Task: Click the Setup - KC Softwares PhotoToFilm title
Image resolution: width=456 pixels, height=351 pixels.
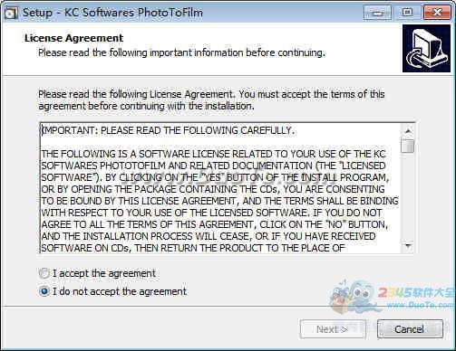Action: click(112, 13)
